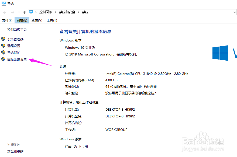Screen dimensions: 237x157
Task: Click DESKTOP-8IHK9P2 beside 计算机全名
Action: [120, 116]
